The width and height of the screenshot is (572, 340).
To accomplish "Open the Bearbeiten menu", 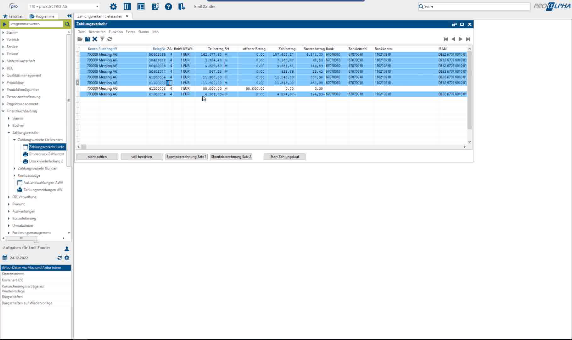I will tap(97, 32).
